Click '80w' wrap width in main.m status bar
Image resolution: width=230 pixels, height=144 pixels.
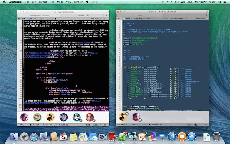point(205,125)
